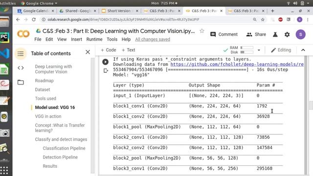
Task: Open the Comment panel
Action: 224,34
